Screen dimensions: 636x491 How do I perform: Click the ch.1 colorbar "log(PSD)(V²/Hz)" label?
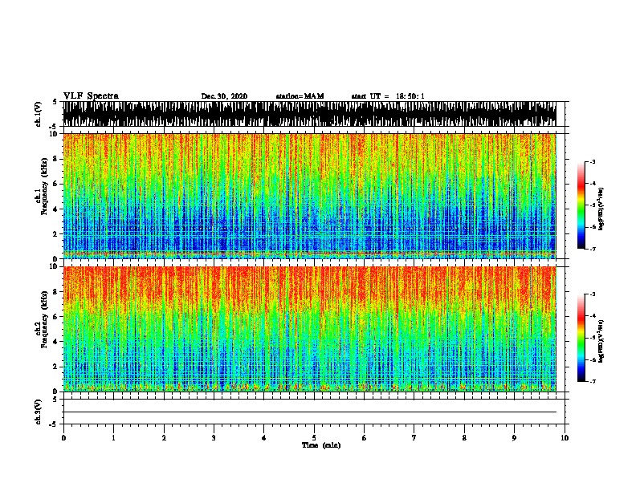point(601,209)
